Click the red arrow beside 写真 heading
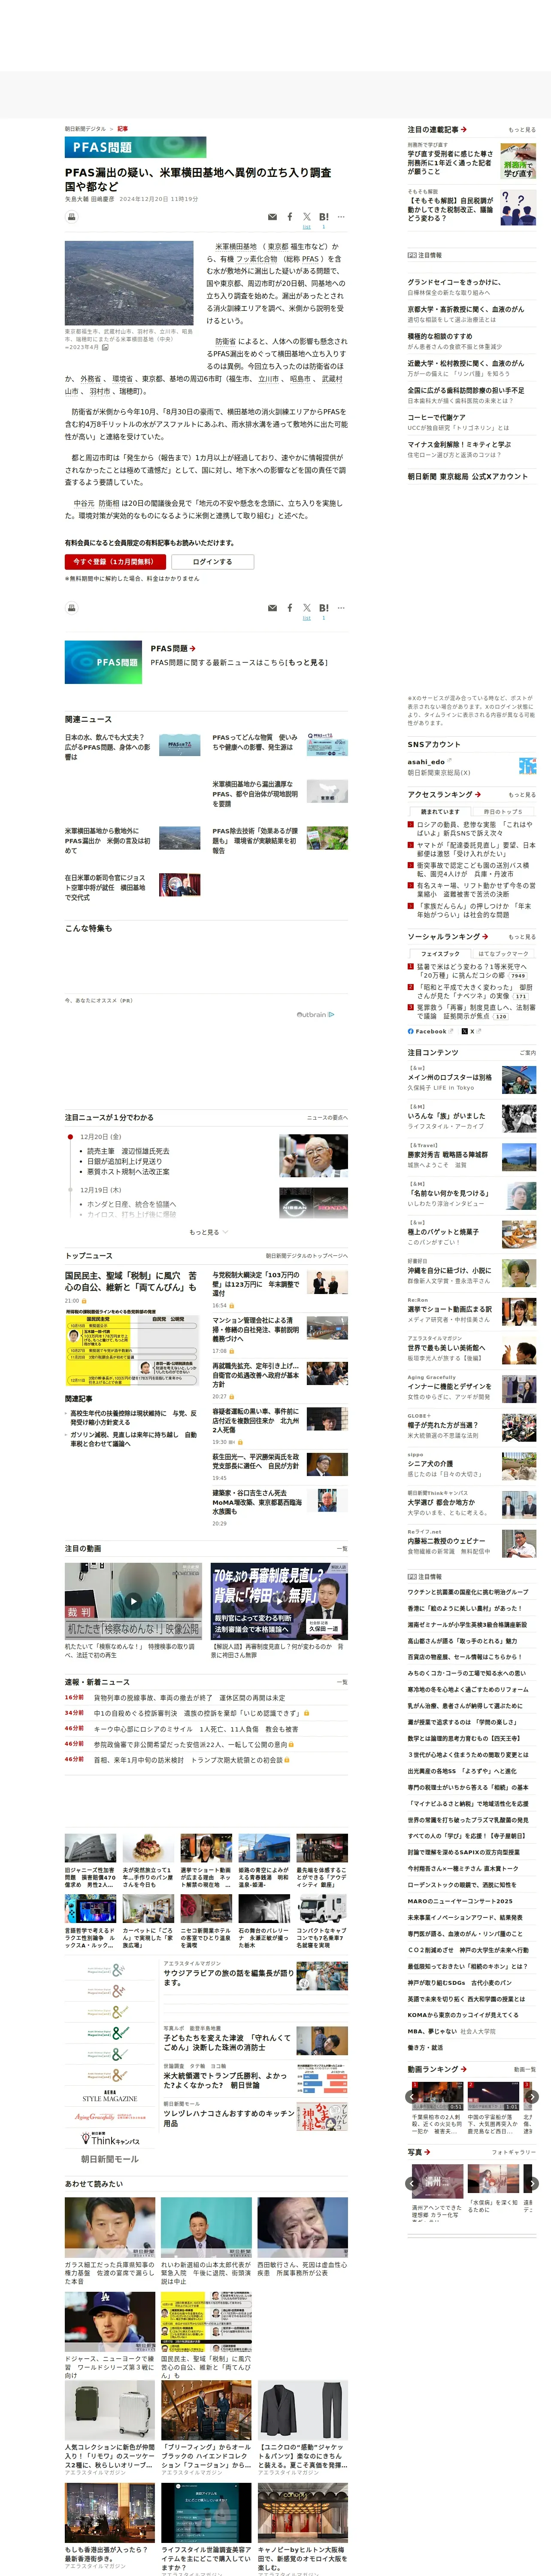551x2576 pixels. coord(427,2152)
